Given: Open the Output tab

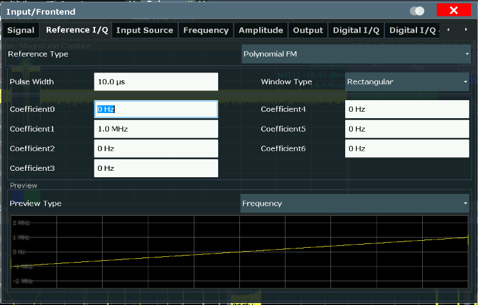Looking at the screenshot, I should point(307,30).
